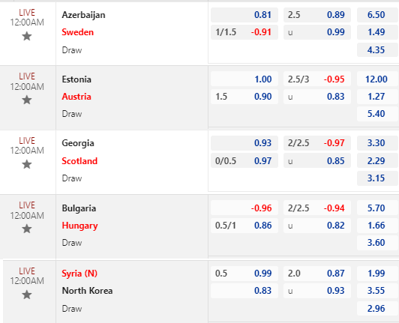Pick over 2.5 goals at 0.89
The width and height of the screenshot is (399, 323).
point(317,15)
